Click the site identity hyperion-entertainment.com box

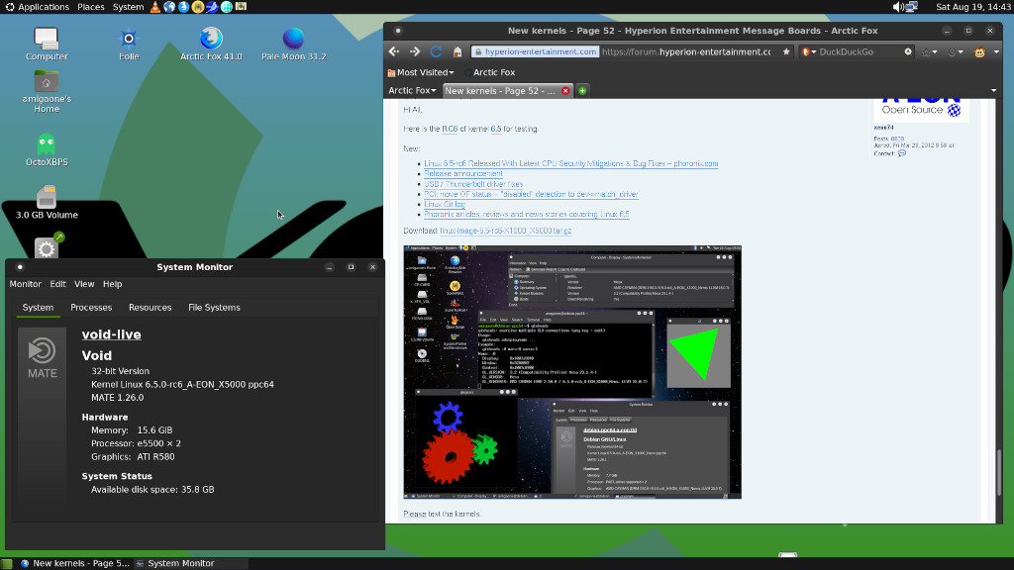coord(535,51)
